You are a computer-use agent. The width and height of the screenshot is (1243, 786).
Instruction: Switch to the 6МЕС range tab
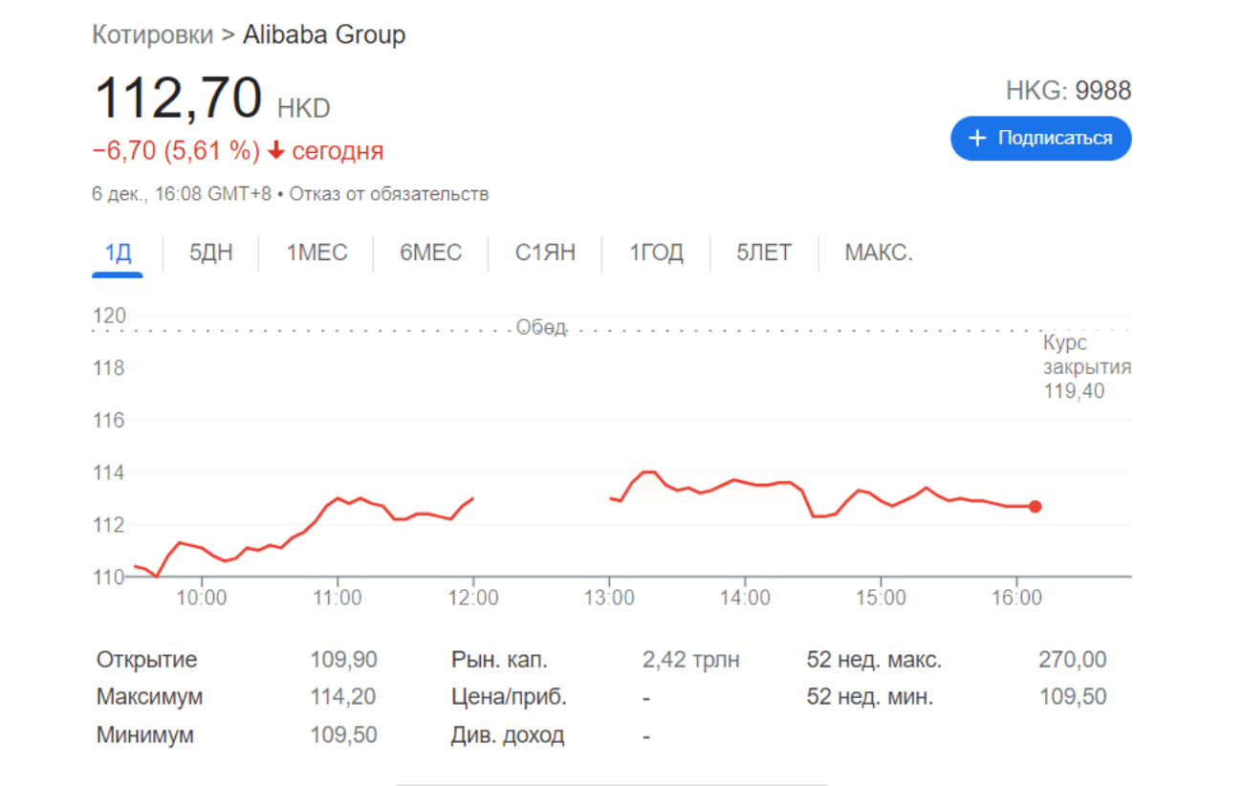(x=431, y=253)
